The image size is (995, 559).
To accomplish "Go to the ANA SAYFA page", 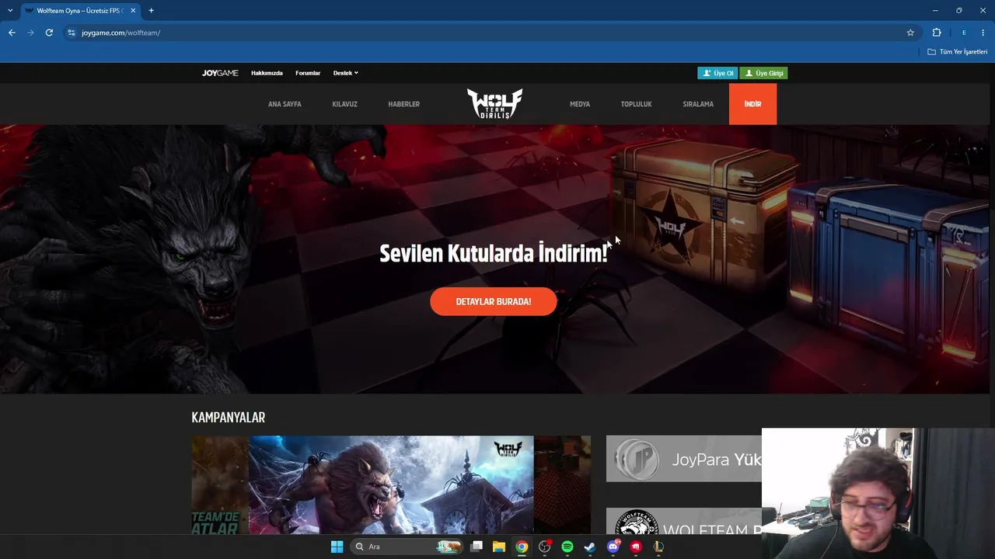I will click(x=285, y=104).
